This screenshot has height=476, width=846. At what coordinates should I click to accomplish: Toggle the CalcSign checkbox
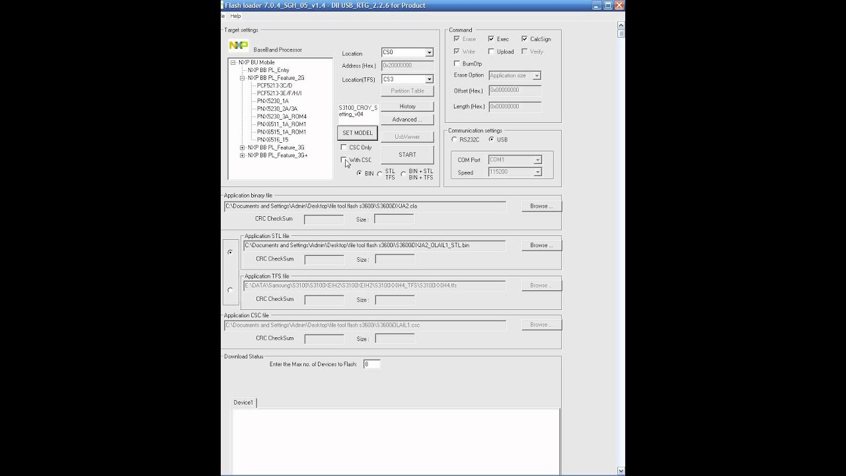click(524, 39)
